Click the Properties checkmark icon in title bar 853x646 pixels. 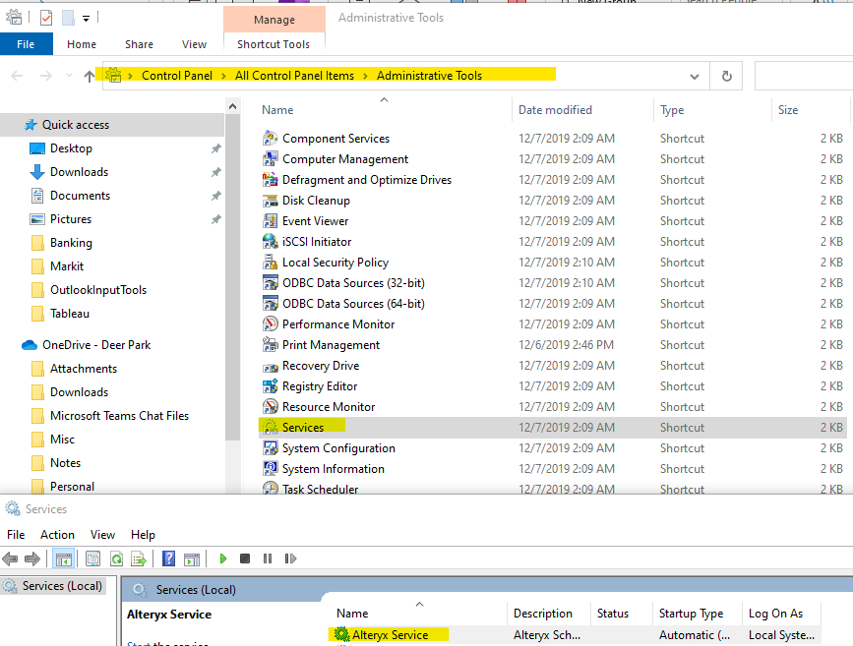46,18
